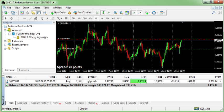Open the Exposure tab
Image resolution: width=224 pixels, height=112 pixels.
coord(22,103)
